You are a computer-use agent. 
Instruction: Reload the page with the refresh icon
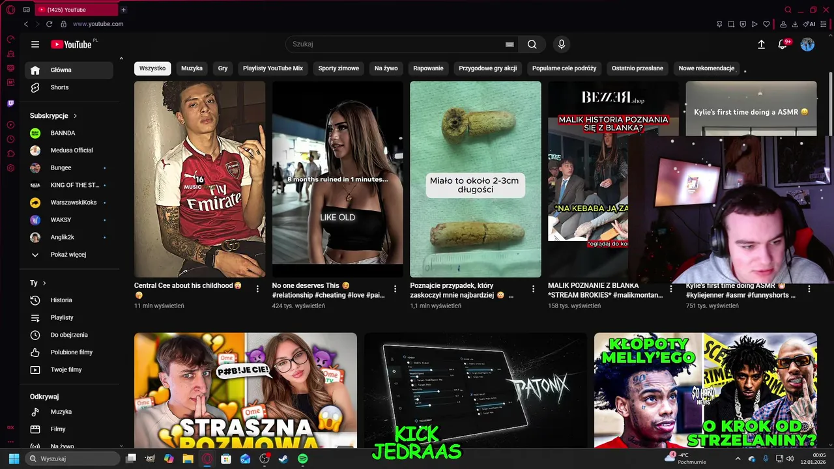pos(49,24)
